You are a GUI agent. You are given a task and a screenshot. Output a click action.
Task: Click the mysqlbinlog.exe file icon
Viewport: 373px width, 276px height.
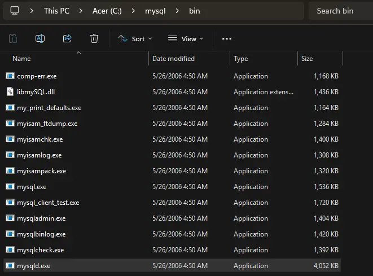10,234
